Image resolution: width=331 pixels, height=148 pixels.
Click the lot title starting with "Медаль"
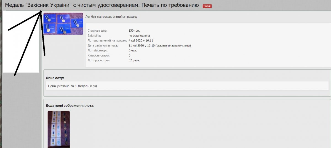tap(102, 6)
